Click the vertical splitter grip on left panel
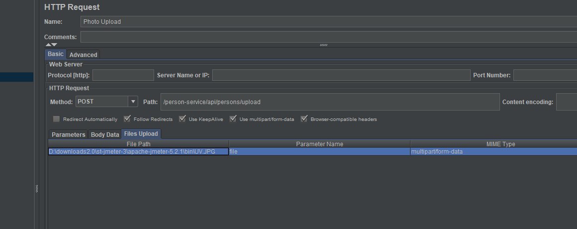Viewport: 577px width, 229px height. coord(37,189)
